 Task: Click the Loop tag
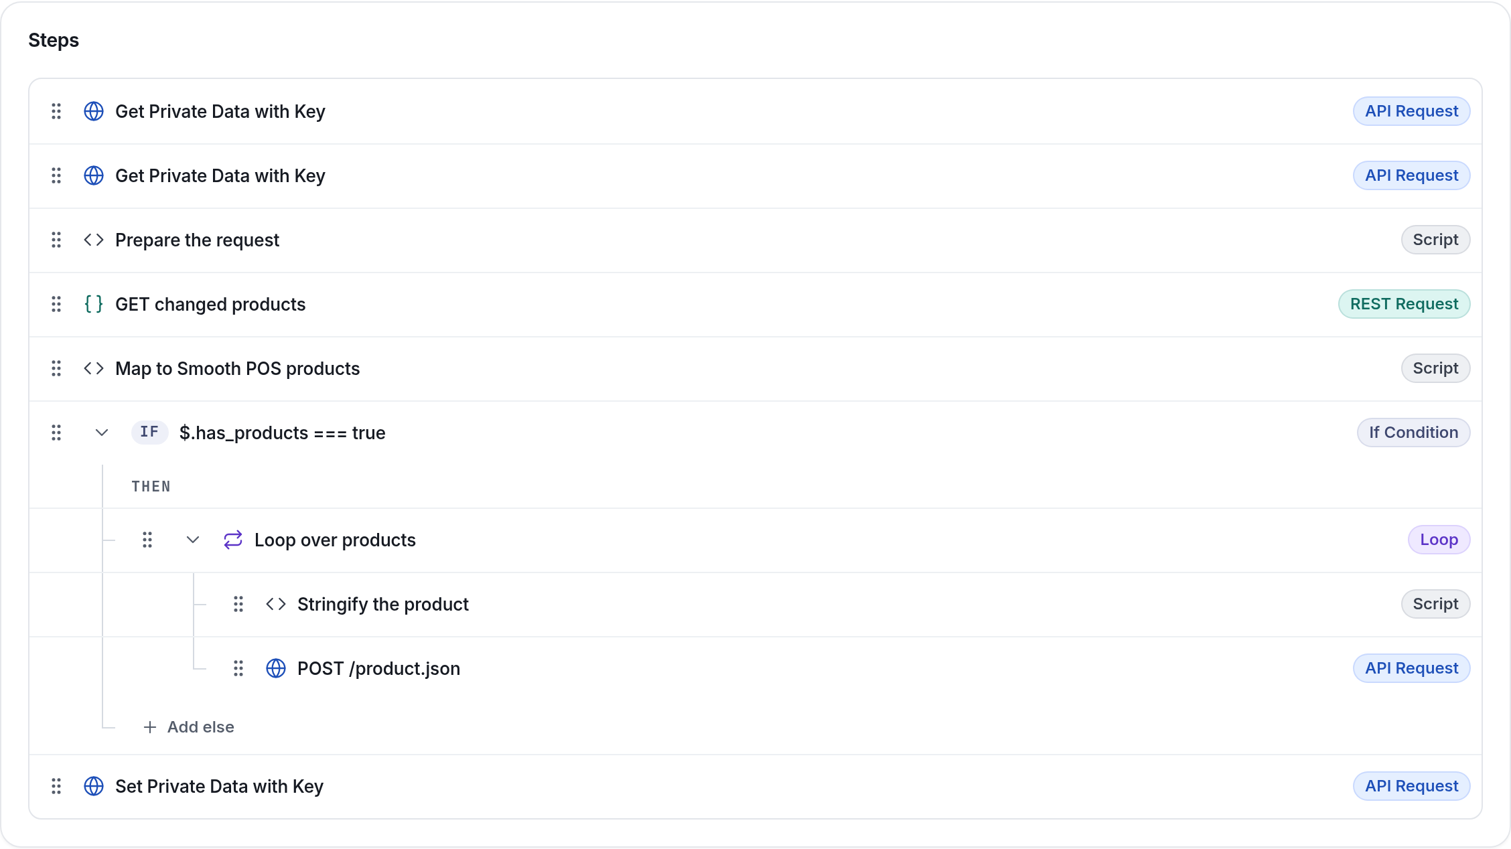tap(1439, 540)
